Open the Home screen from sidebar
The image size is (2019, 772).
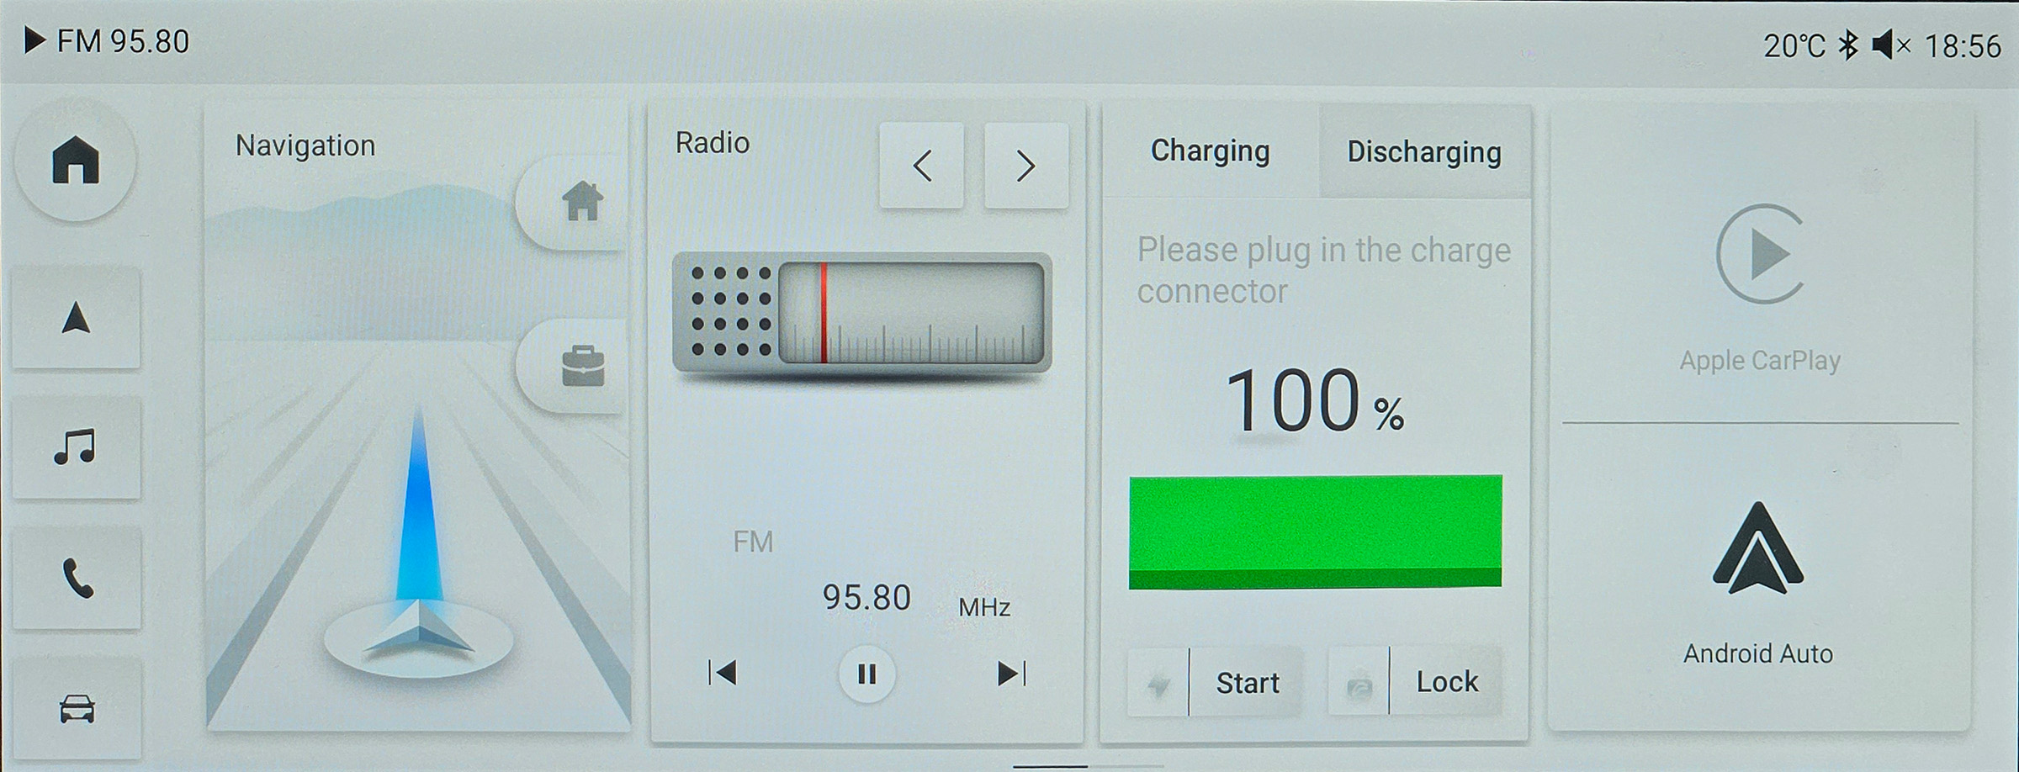coord(76,160)
